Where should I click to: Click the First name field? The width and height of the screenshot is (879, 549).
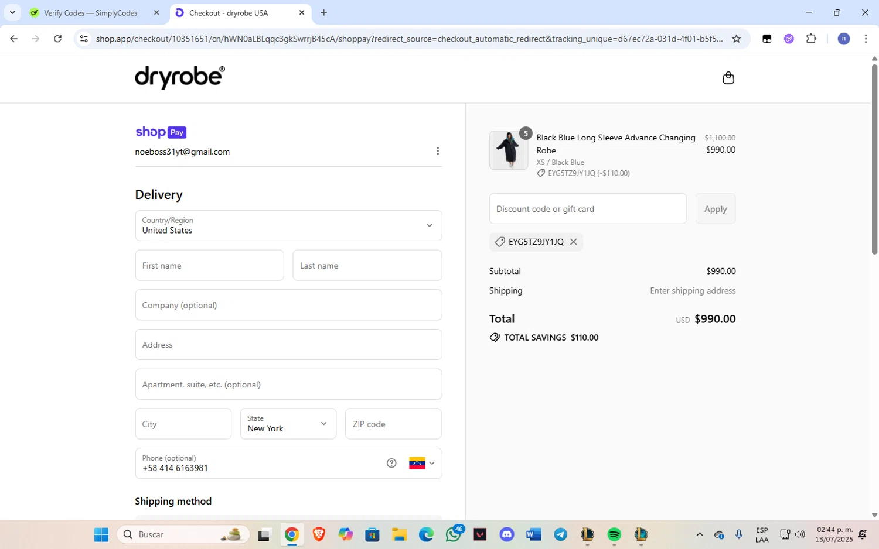[x=209, y=265]
